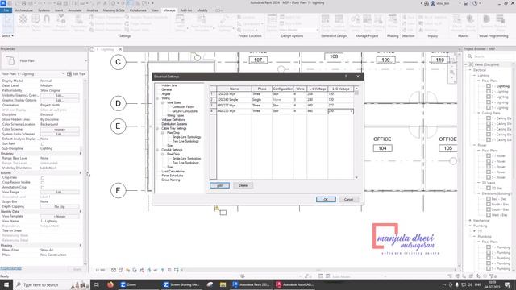Click the Project Browser search field
The height and width of the screenshot is (290, 516).
click(490, 56)
